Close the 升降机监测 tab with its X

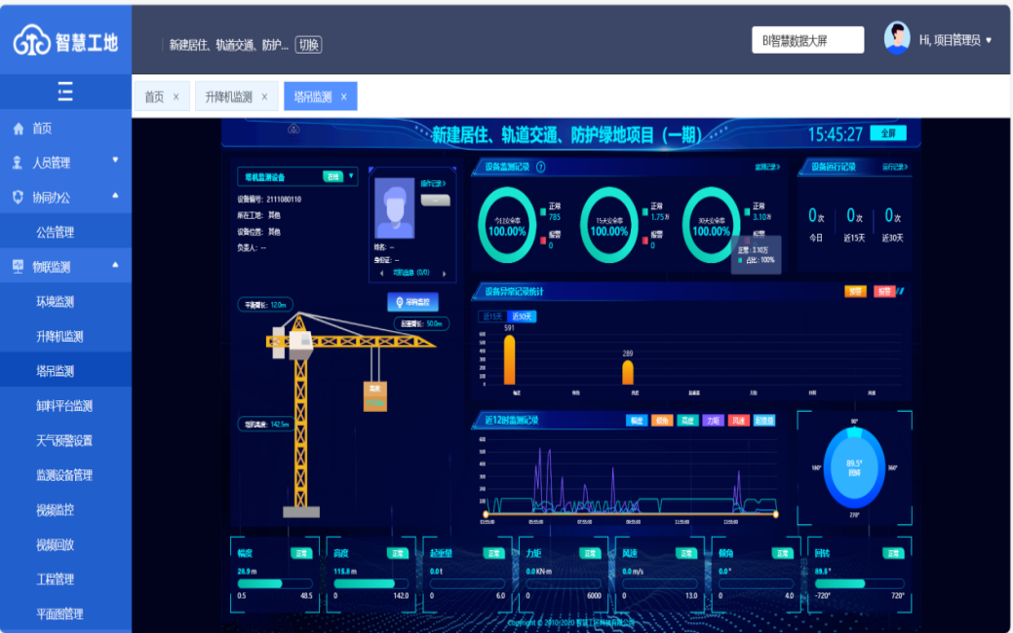263,96
